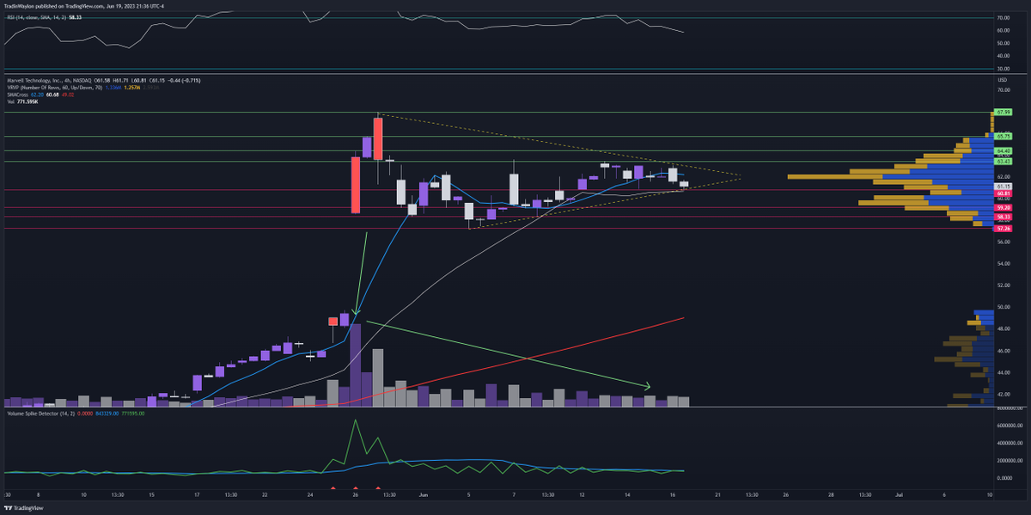Screen dimensions: 1031x515
Task: Click the TradingView logo at bottom left
Action: [x=23, y=506]
